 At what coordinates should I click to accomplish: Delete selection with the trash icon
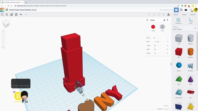point(16,14)
